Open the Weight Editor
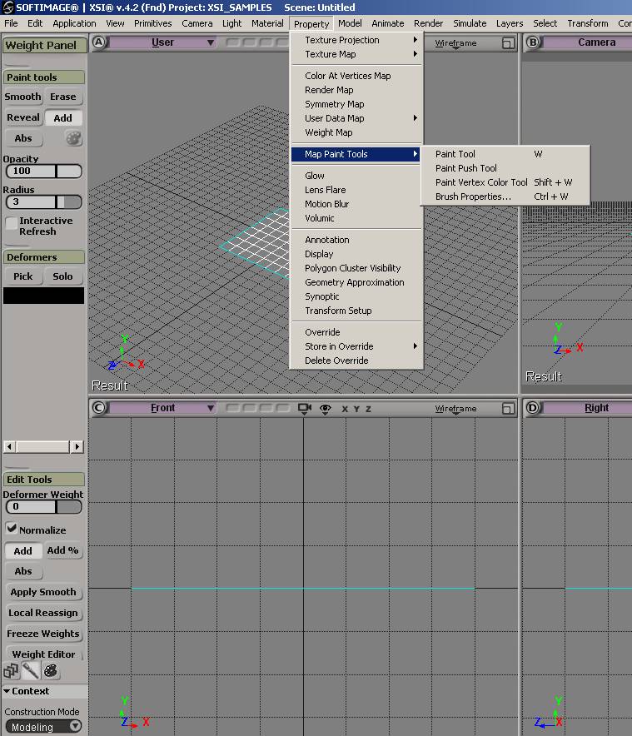Image resolution: width=632 pixels, height=736 pixels. click(x=43, y=654)
